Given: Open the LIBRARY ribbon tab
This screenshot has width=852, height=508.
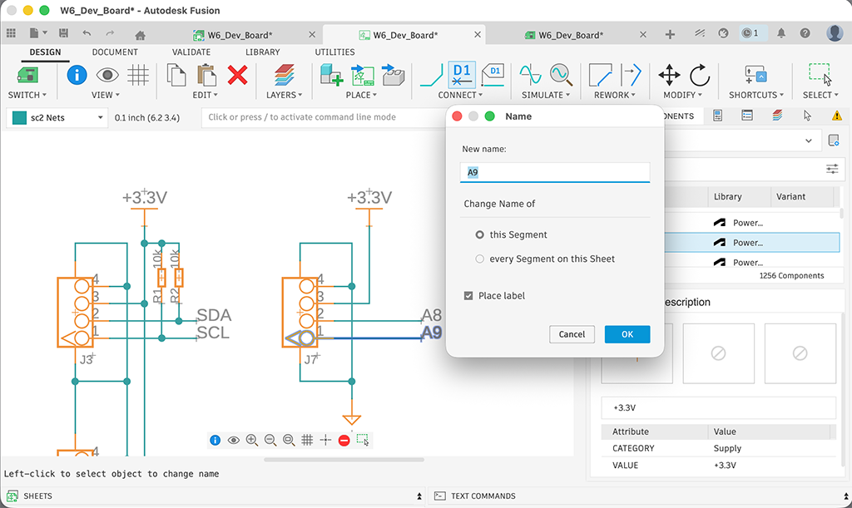Looking at the screenshot, I should [x=262, y=52].
